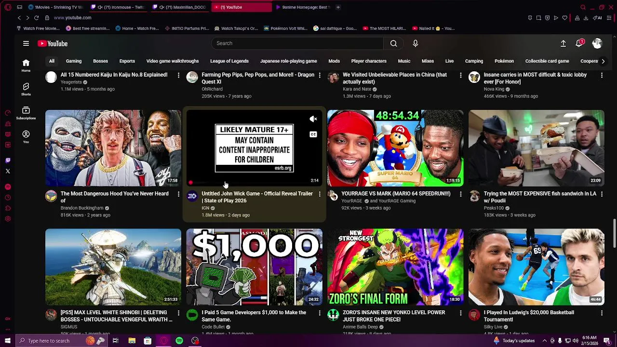Open Brandon Buckingham channel link

coord(82,208)
